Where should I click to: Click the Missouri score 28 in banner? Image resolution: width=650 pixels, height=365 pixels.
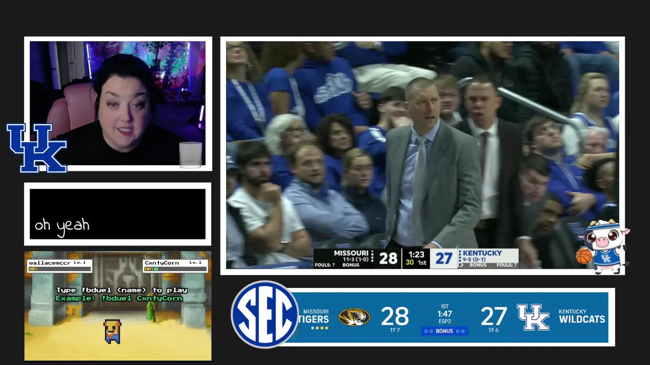(395, 316)
